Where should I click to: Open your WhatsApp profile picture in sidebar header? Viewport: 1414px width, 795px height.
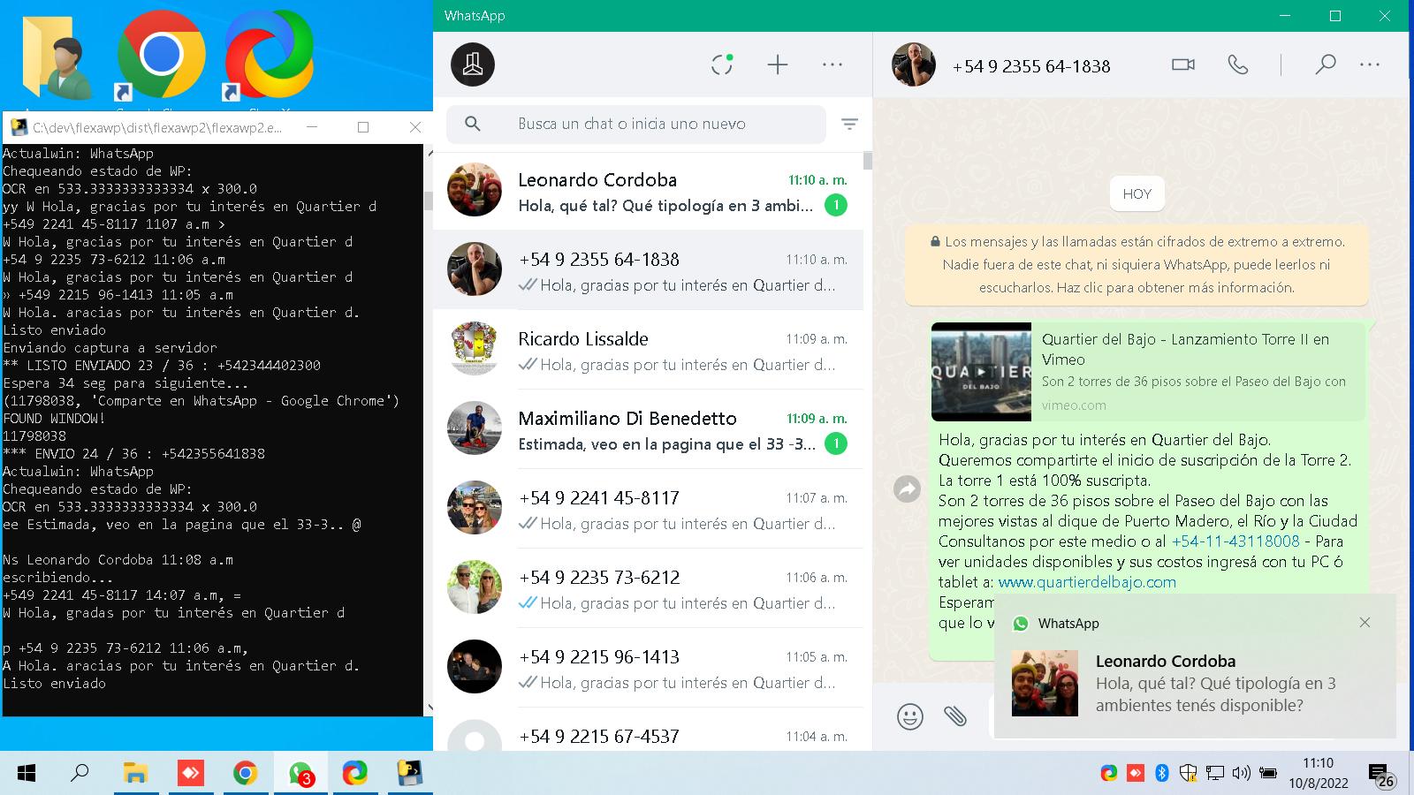(473, 64)
